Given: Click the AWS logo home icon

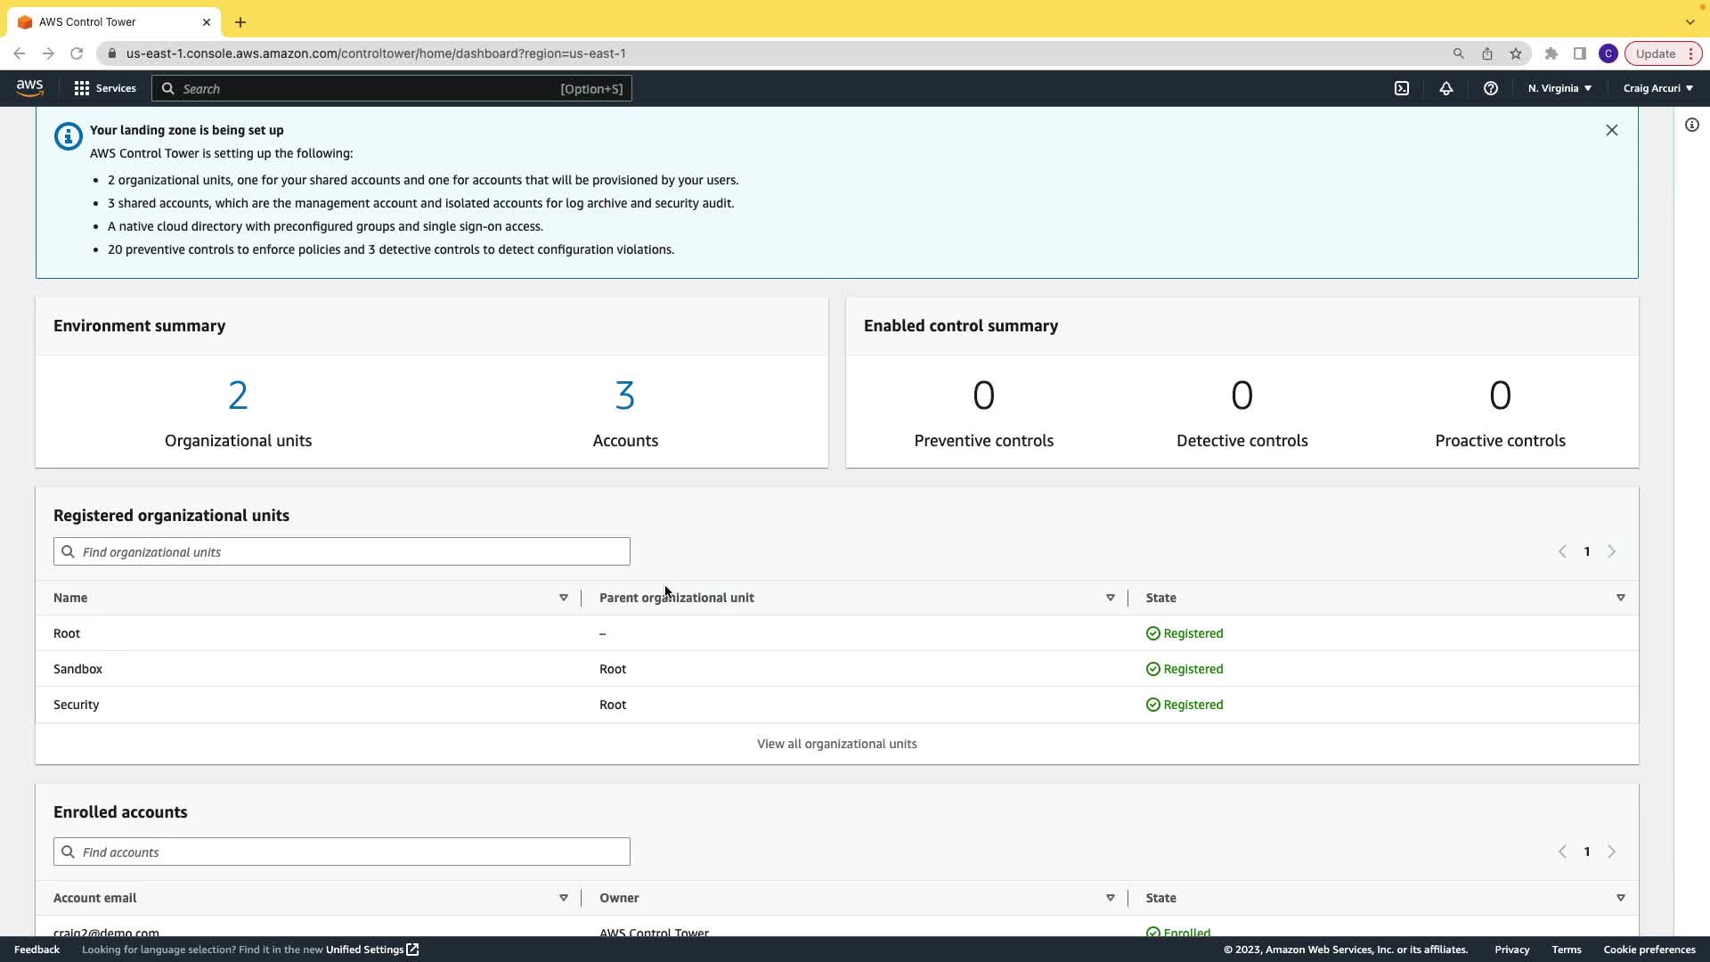Looking at the screenshot, I should point(29,87).
